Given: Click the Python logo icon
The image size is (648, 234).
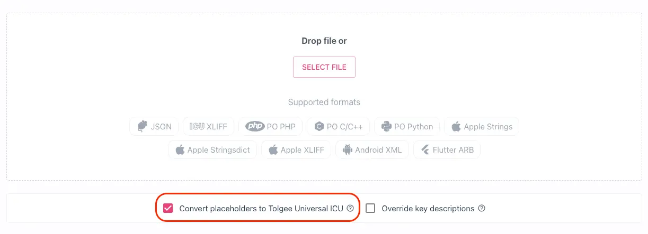Looking at the screenshot, I should point(386,126).
